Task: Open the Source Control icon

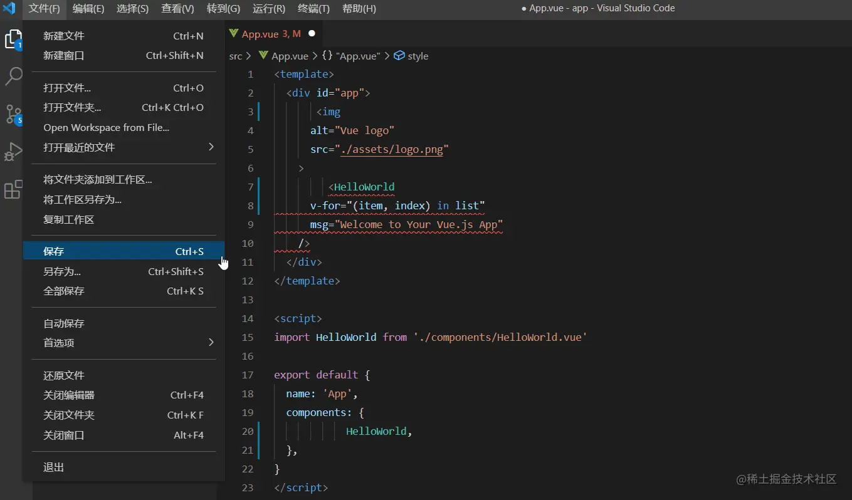Action: 13,114
